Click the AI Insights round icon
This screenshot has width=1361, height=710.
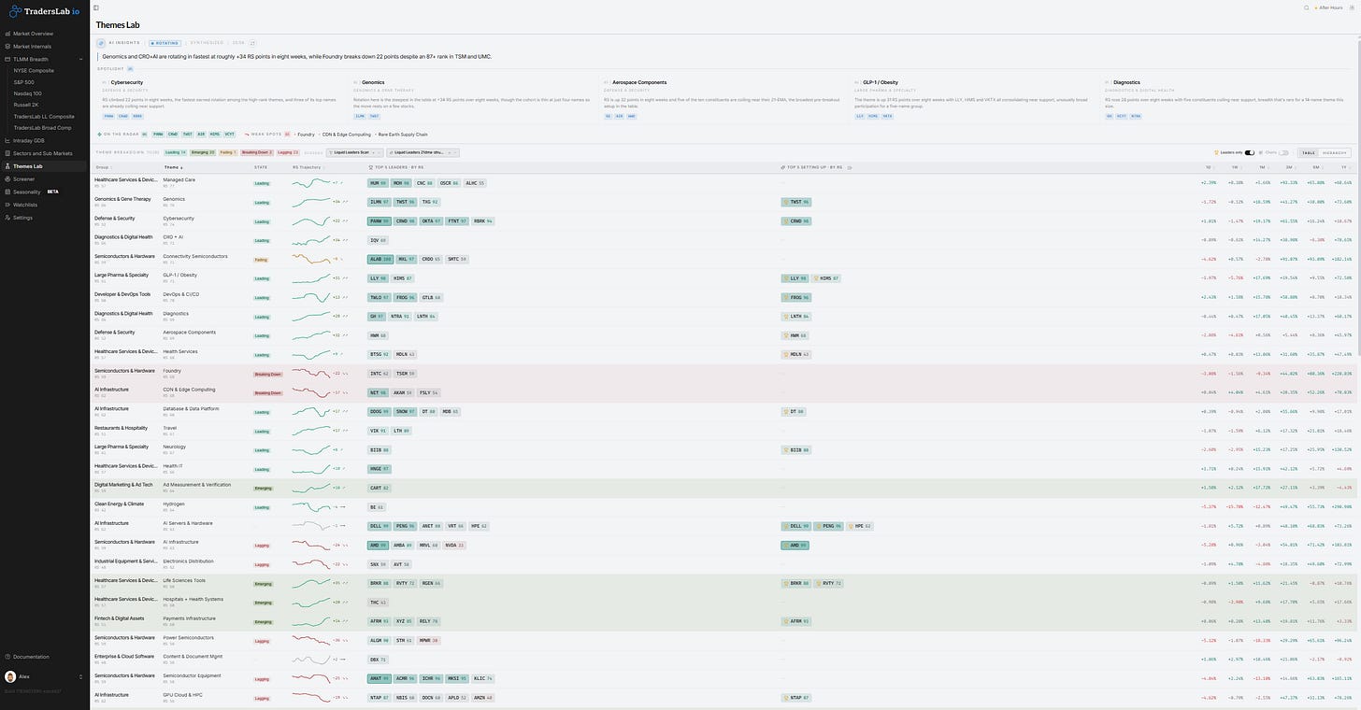point(102,43)
